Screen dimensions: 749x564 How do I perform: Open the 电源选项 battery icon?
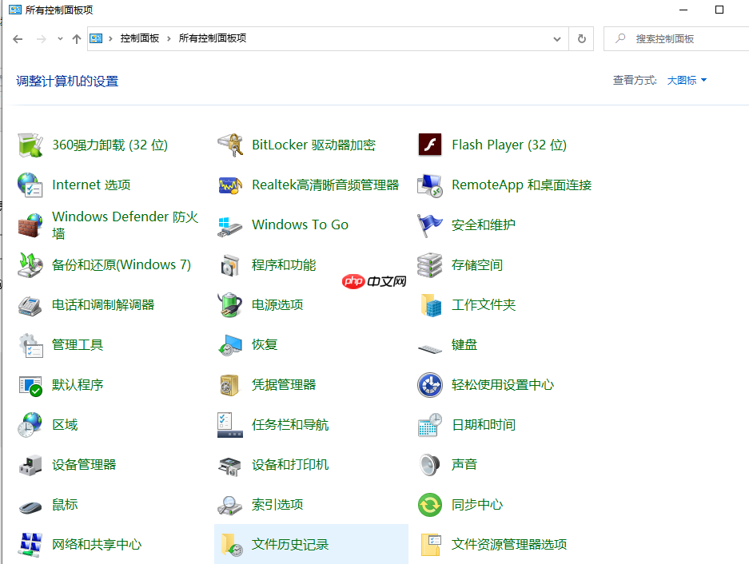(230, 305)
